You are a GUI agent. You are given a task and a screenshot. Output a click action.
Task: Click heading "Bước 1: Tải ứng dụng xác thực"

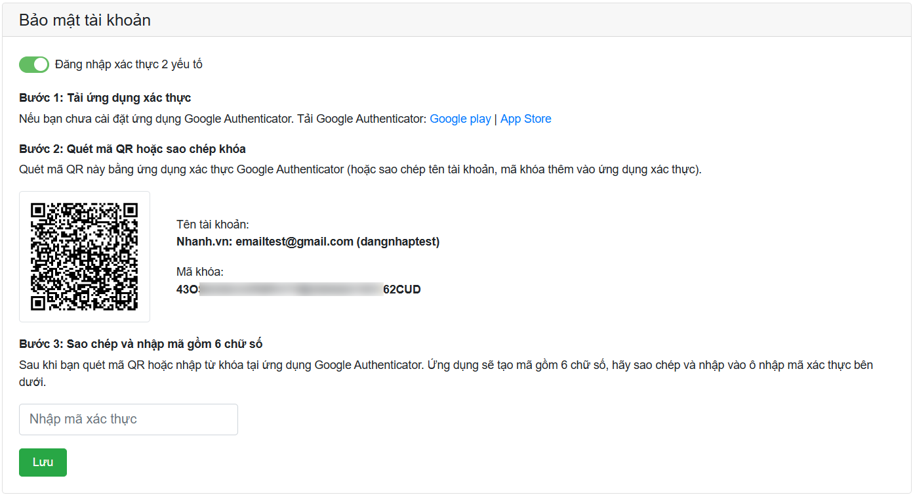[x=105, y=98]
